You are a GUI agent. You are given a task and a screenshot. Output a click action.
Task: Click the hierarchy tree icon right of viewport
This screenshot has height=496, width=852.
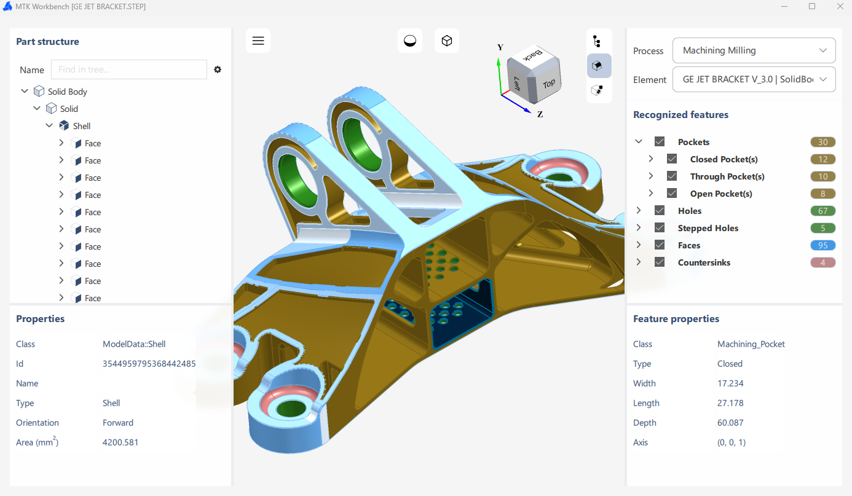coord(598,41)
